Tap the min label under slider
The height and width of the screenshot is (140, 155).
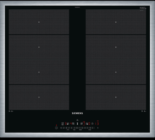68,130
